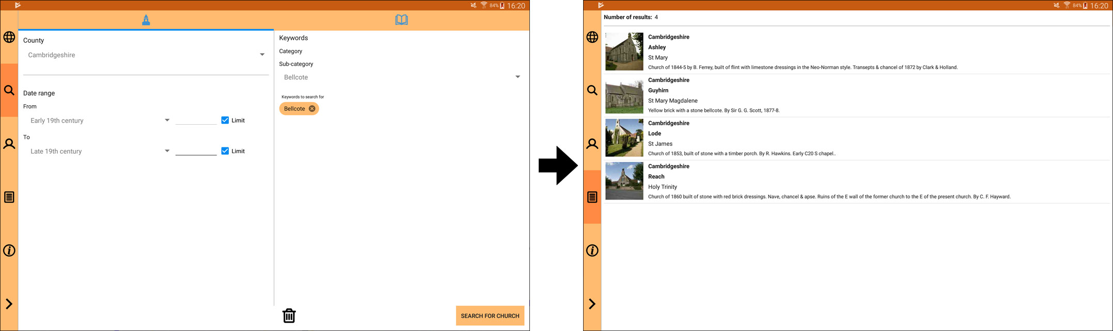Viewport: 1113px width, 331px height.
Task: Switch to the church icon tab
Action: [x=146, y=20]
